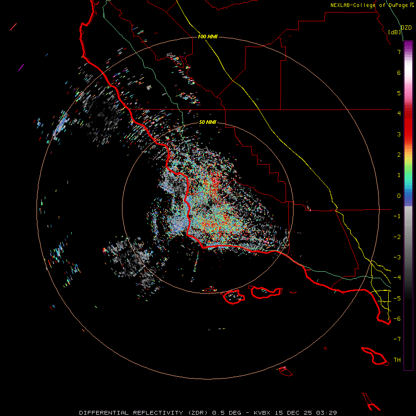Click the '100 NMI' range ring label
Screen dimensions: 416x416
tap(208, 37)
